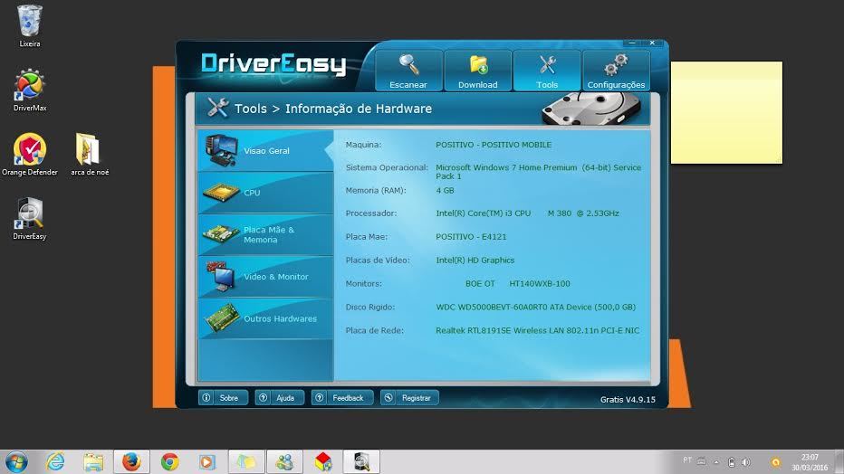Image resolution: width=844 pixels, height=474 pixels.
Task: Switch to the Tools tab
Action: 547,71
